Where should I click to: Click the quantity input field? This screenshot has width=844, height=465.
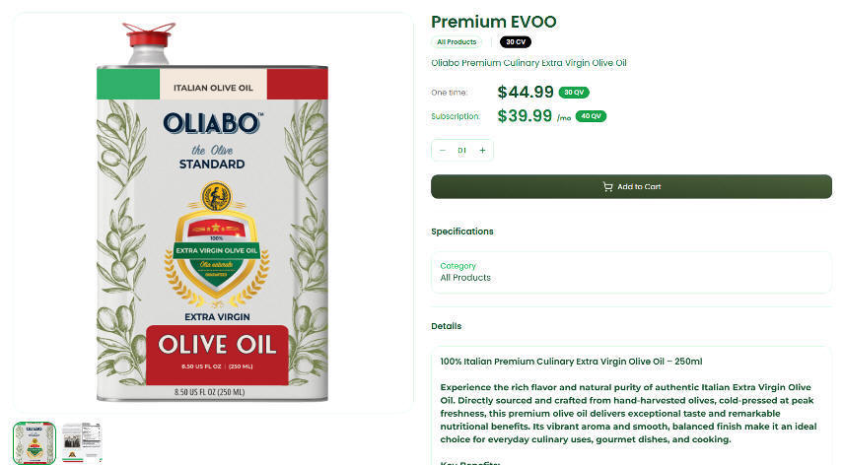461,151
